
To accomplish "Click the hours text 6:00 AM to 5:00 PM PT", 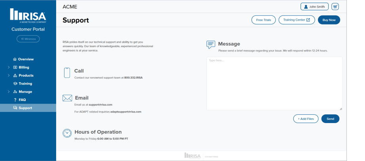I will [x=113, y=138].
